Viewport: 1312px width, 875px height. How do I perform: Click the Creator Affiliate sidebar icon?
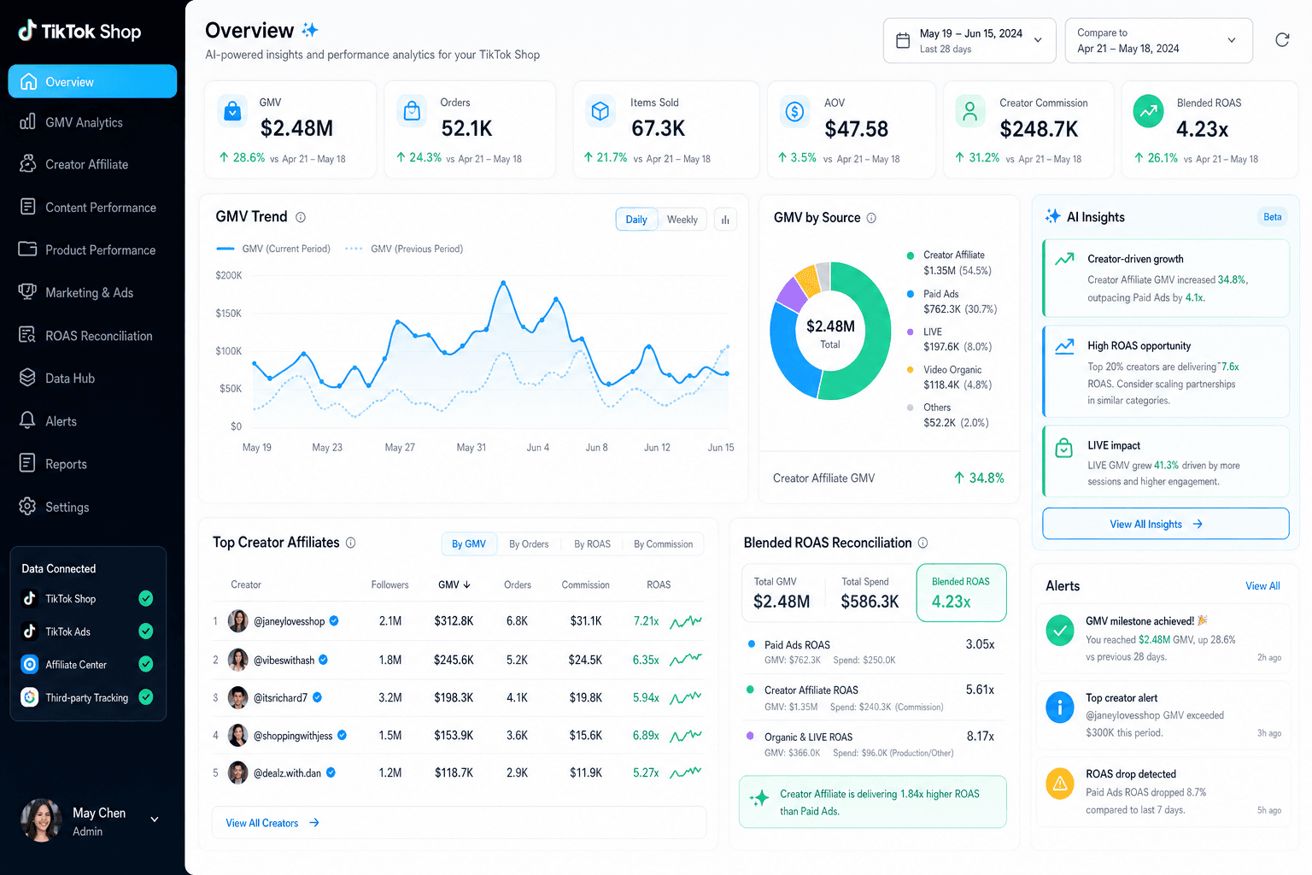click(x=27, y=164)
